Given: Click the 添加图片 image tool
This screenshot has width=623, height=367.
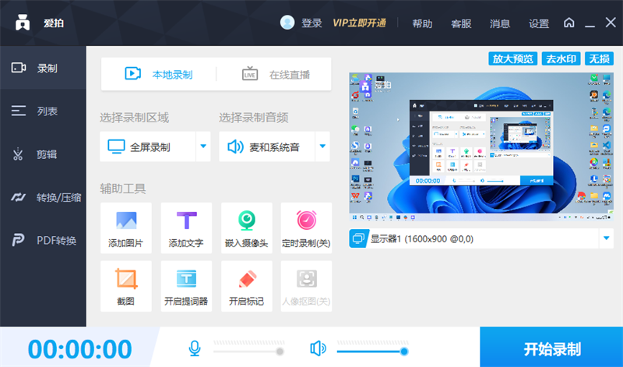Looking at the screenshot, I should [x=126, y=228].
